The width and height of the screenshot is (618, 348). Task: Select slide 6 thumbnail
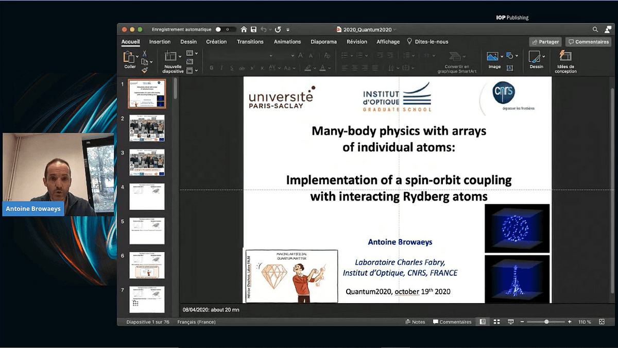147,265
